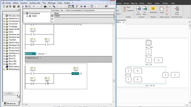This screenshot has height=107, width=191.
Task: Click the context Help arrow-question icon
Action: [106, 6]
